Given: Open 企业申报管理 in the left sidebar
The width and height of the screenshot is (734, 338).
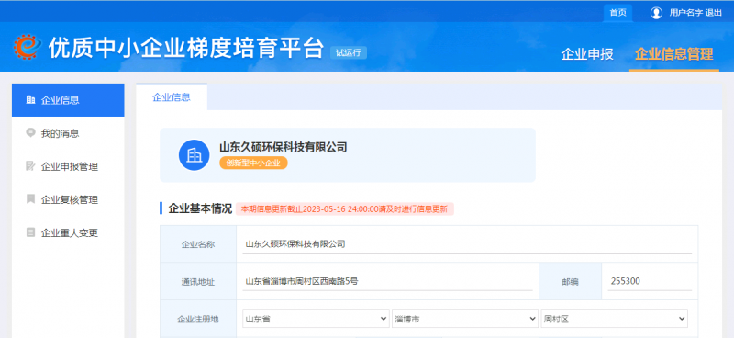Looking at the screenshot, I should coord(68,166).
